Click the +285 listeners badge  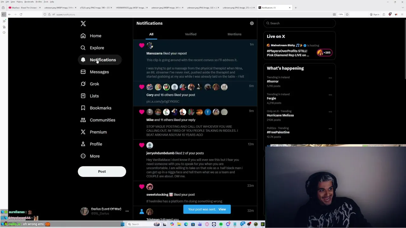tap(324, 53)
